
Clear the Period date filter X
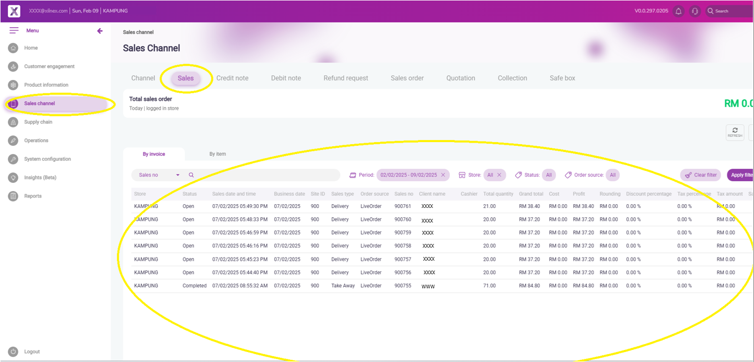point(443,175)
